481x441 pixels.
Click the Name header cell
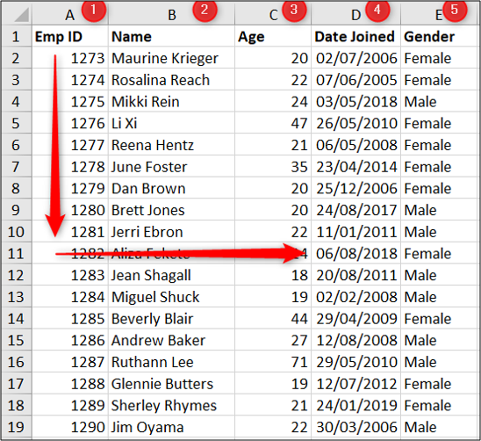point(171,36)
